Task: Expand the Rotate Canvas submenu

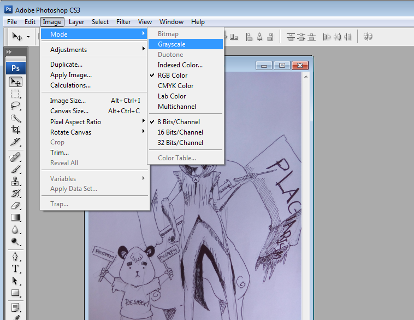Action: coord(94,132)
